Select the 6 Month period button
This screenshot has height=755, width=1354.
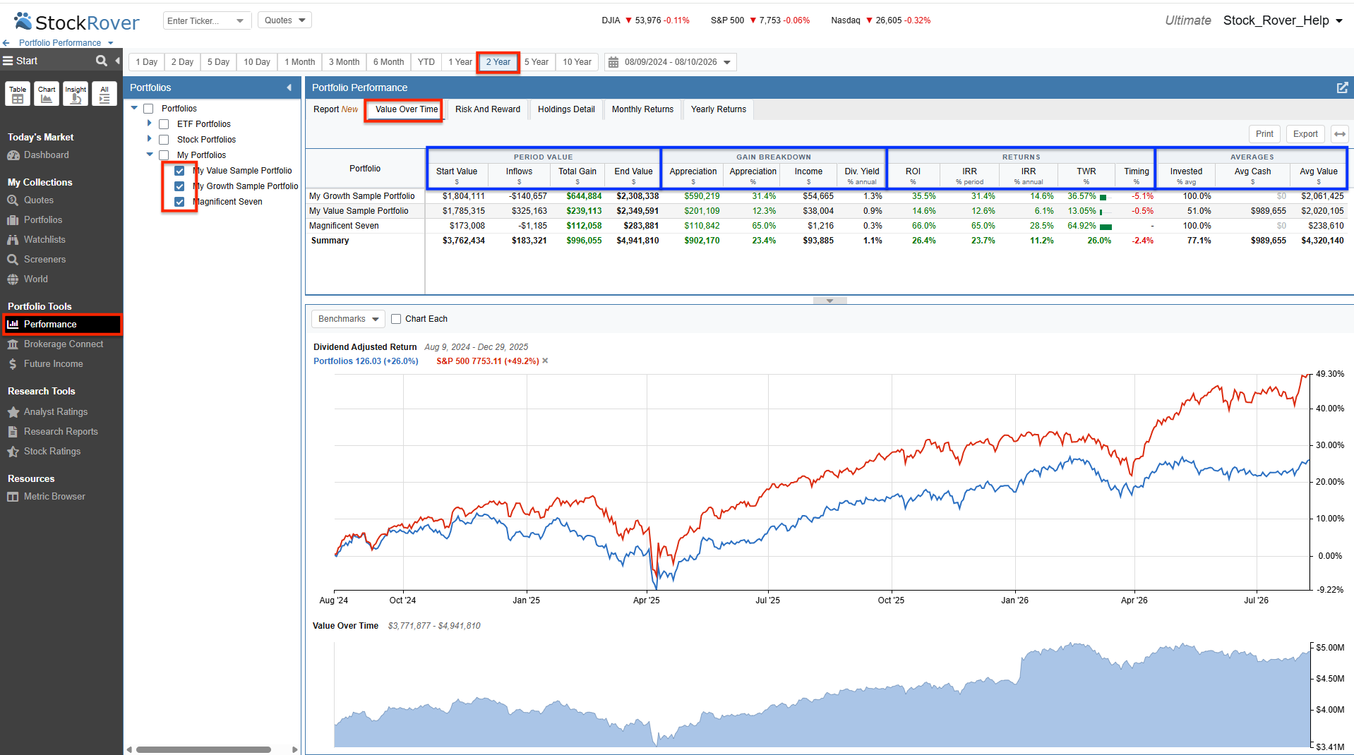pos(388,62)
